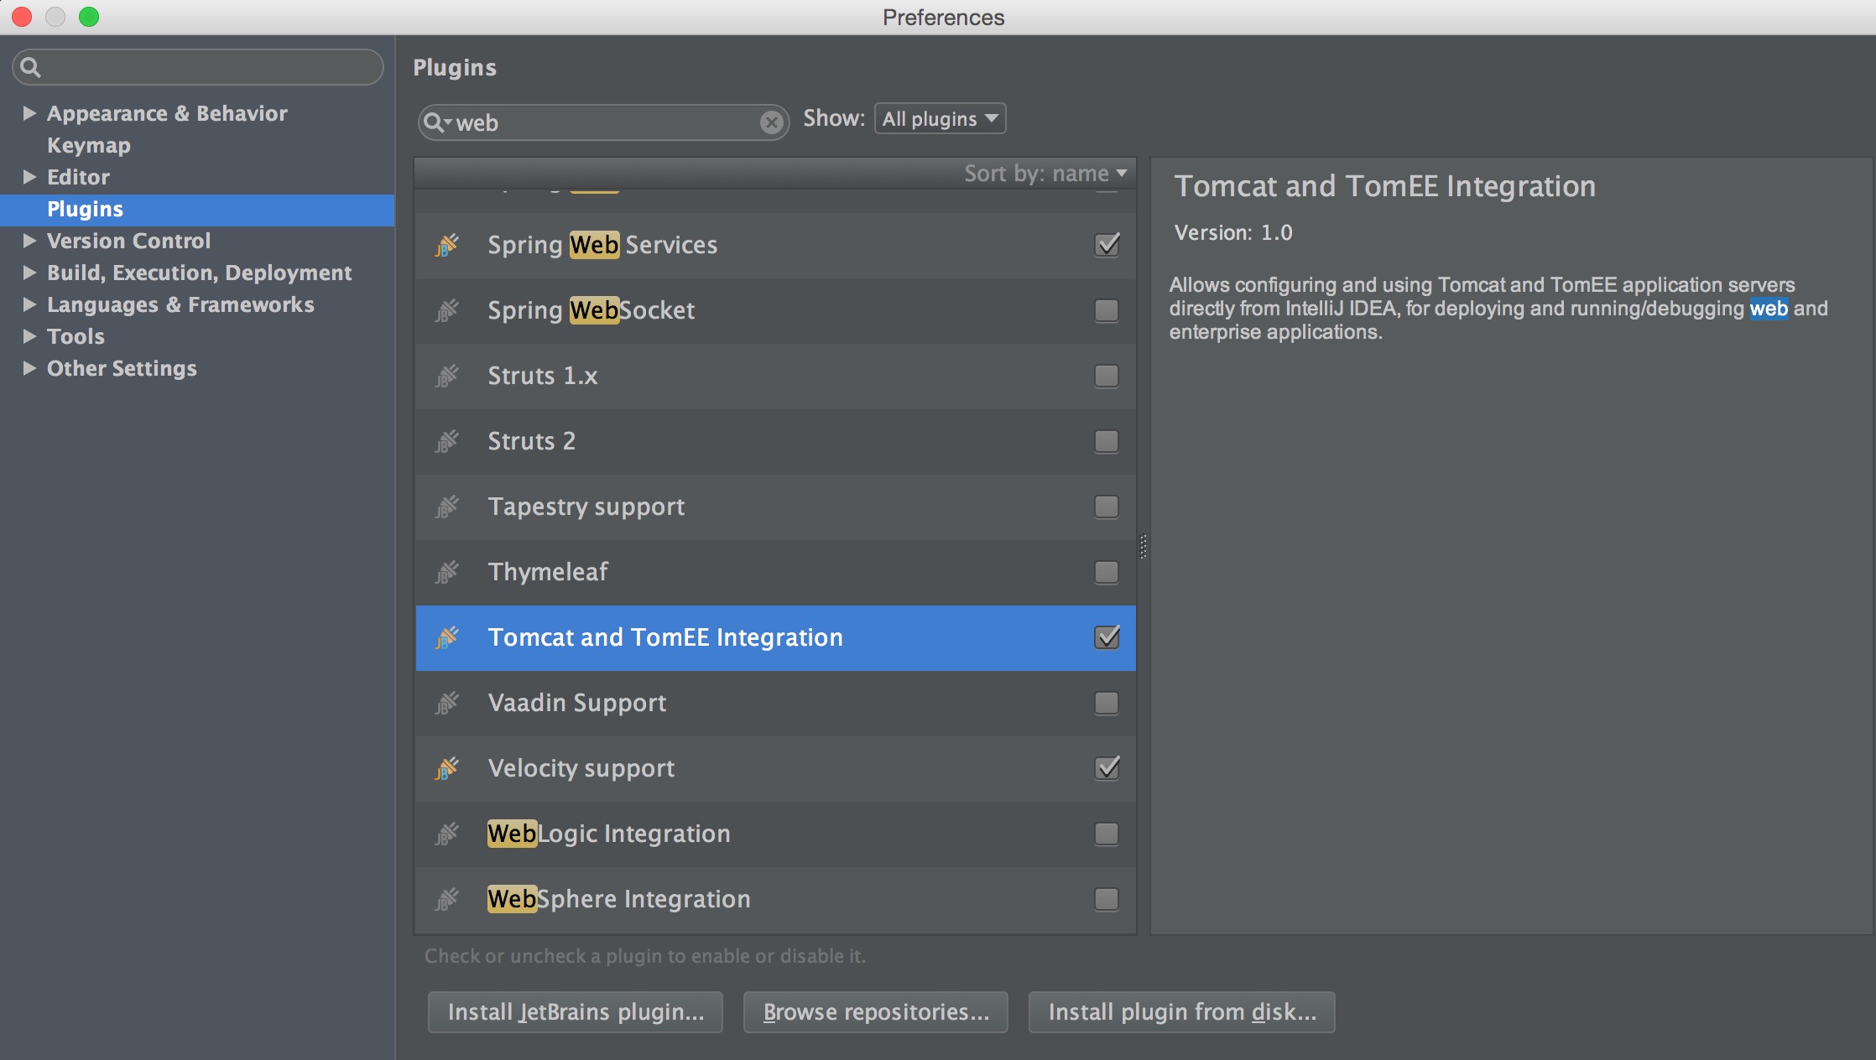The height and width of the screenshot is (1060, 1876).
Task: Click the WebSphere Integration plugin icon
Action: (446, 899)
